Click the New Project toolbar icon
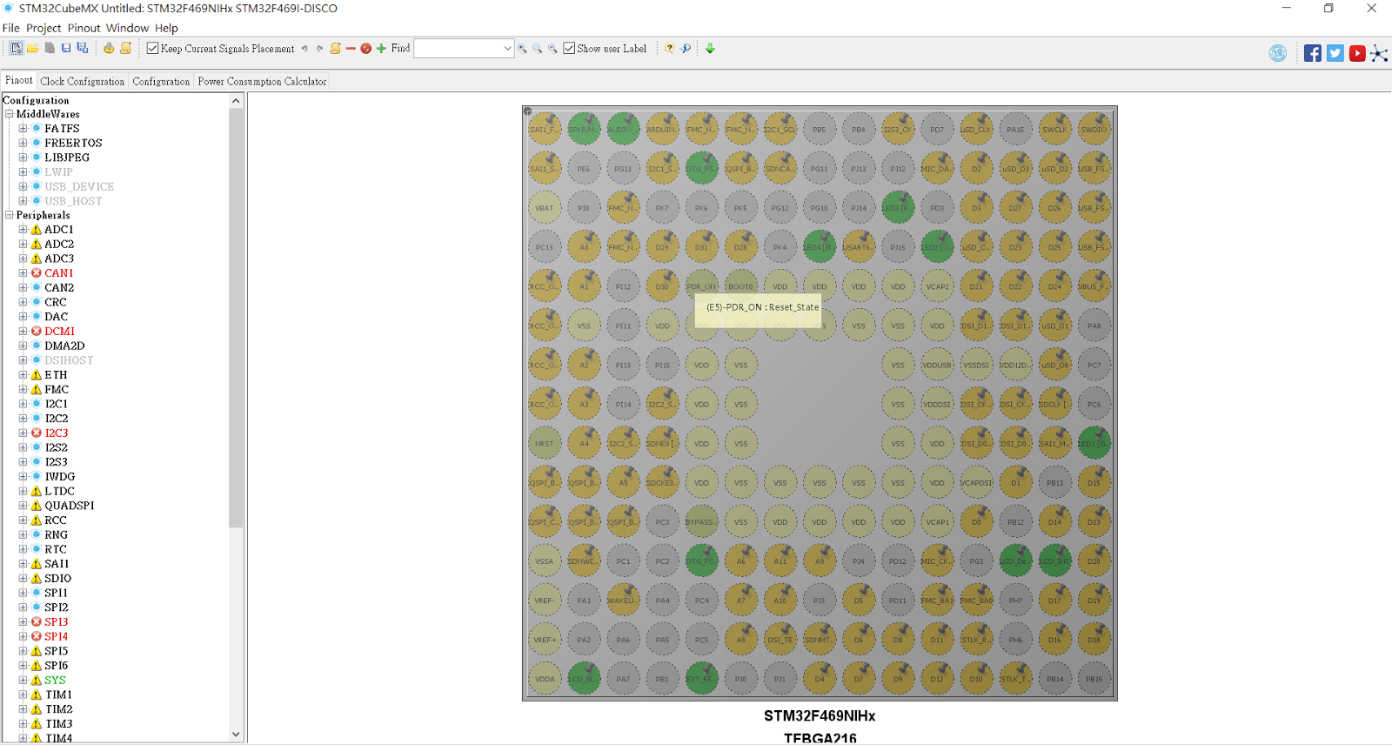 pos(17,49)
